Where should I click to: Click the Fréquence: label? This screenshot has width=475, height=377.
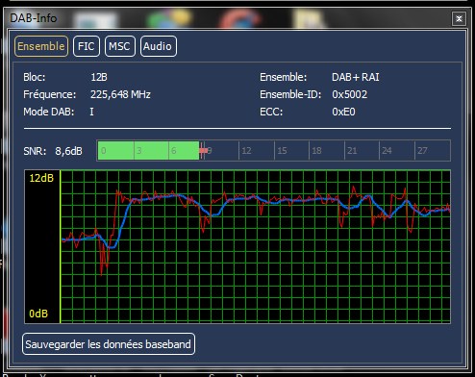pos(50,94)
